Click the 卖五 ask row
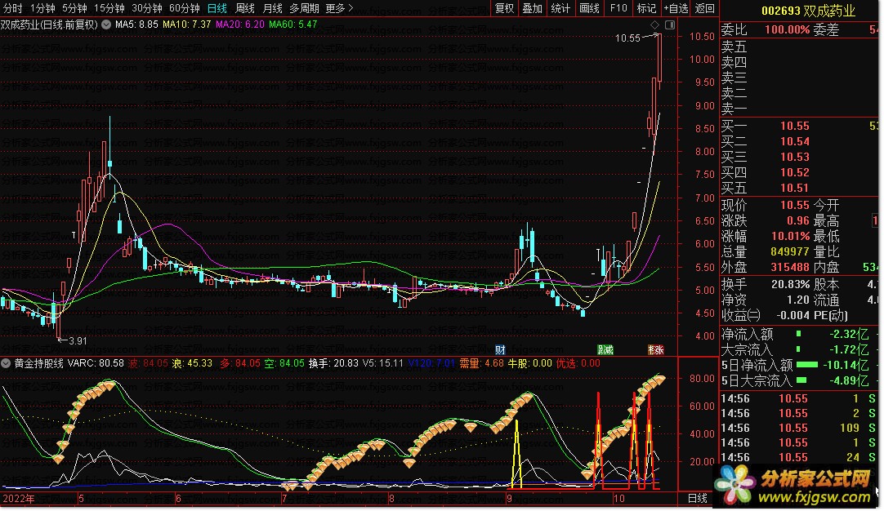 tap(799, 47)
